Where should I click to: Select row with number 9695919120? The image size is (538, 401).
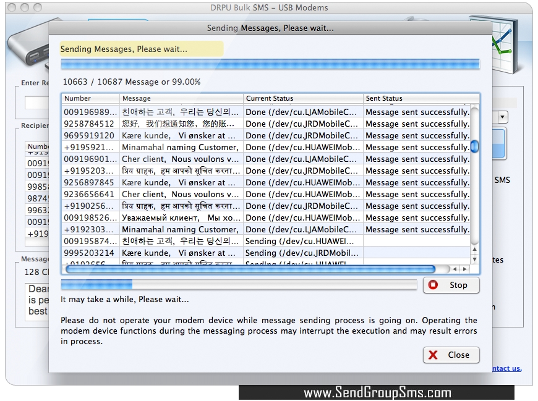266,135
